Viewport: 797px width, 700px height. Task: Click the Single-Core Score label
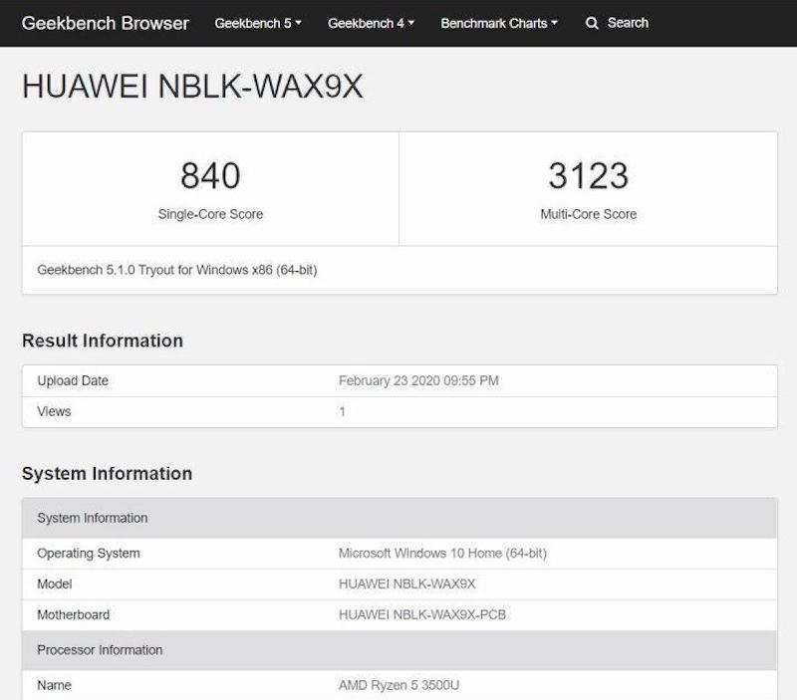tap(210, 214)
